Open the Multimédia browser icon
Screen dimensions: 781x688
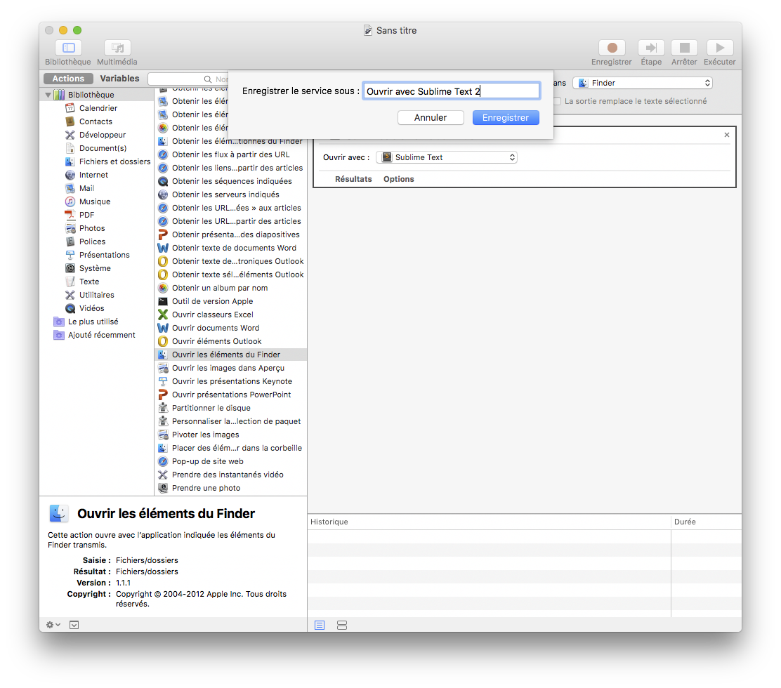117,48
